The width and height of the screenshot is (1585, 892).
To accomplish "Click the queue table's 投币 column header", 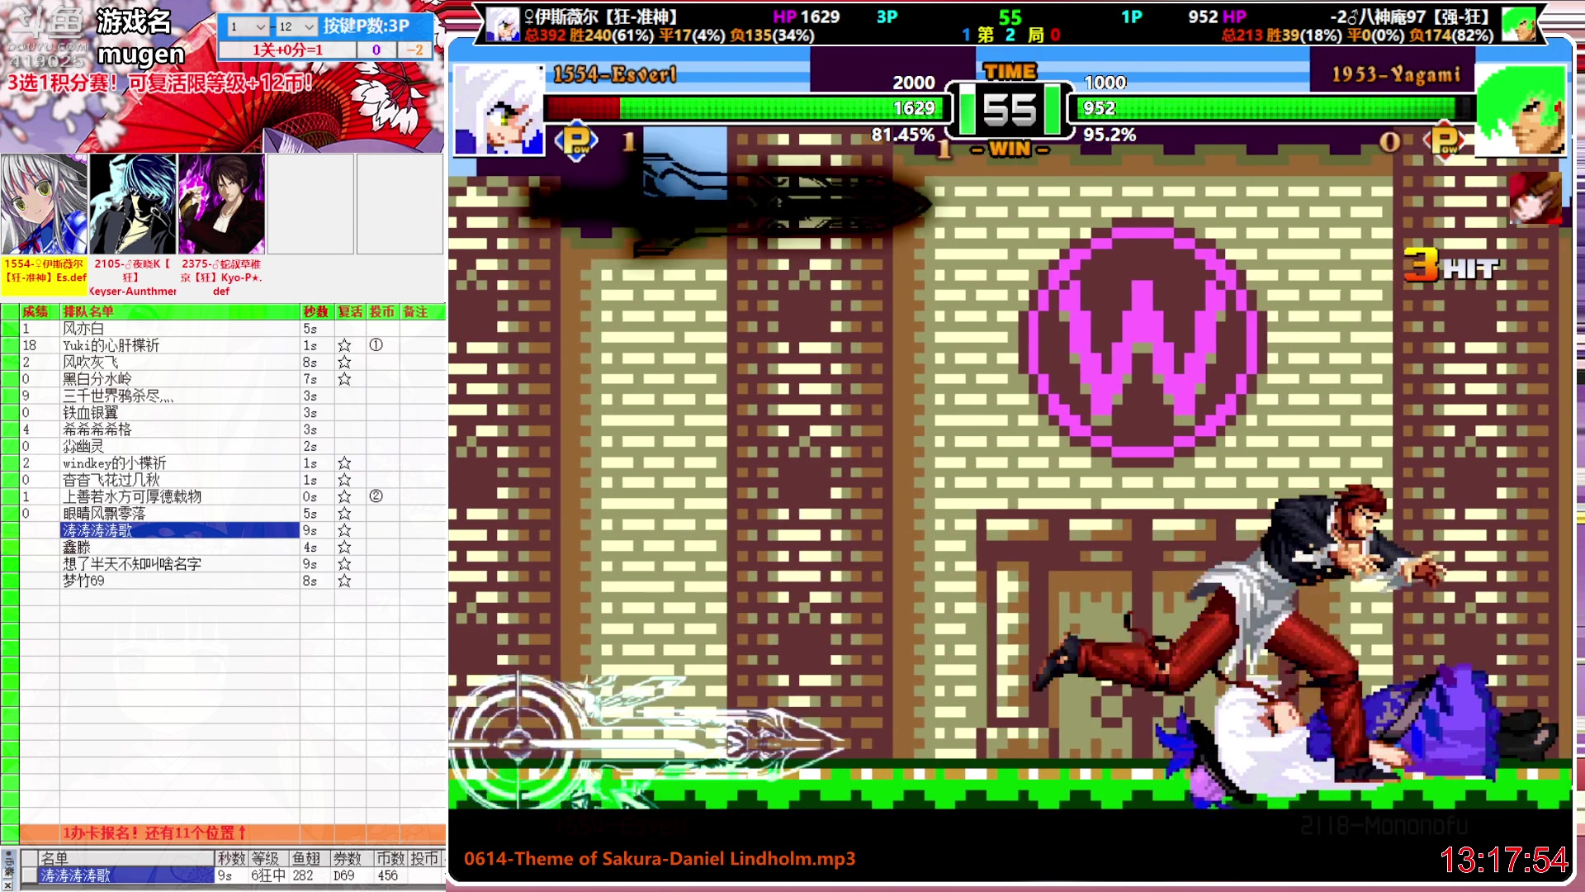I will (382, 311).
